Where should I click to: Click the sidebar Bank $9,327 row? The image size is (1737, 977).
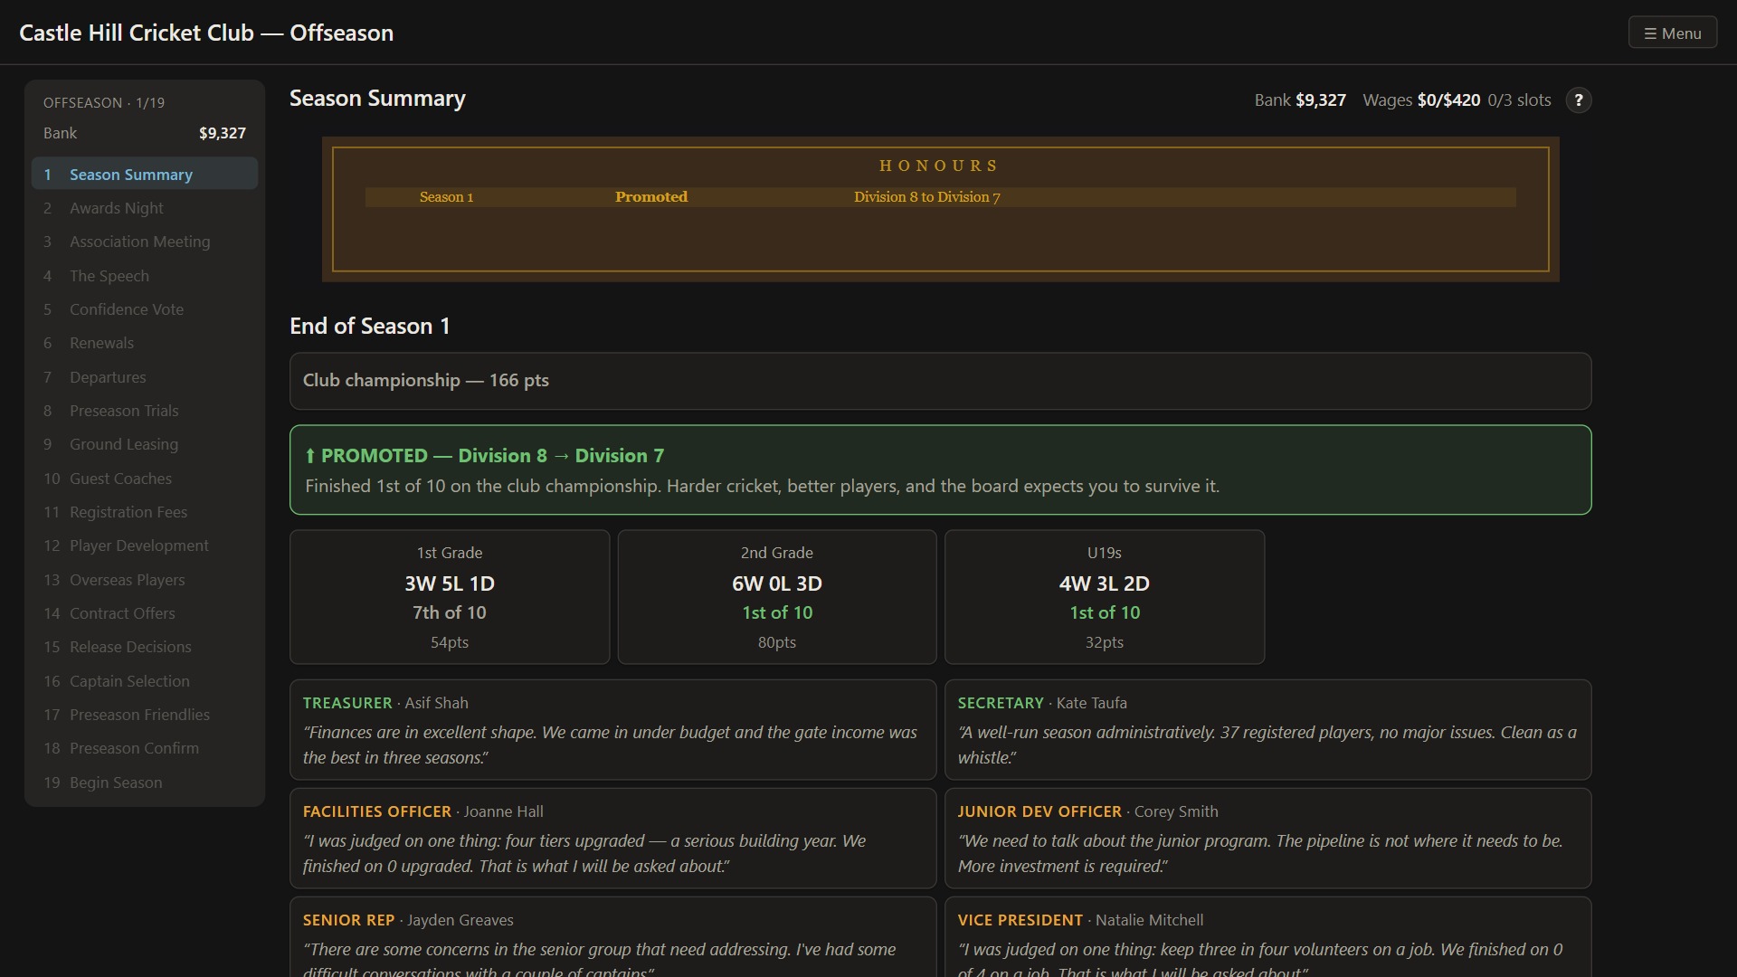(145, 133)
